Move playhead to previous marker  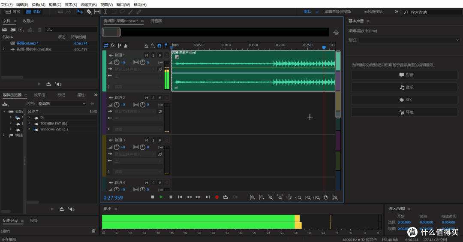[180, 197]
